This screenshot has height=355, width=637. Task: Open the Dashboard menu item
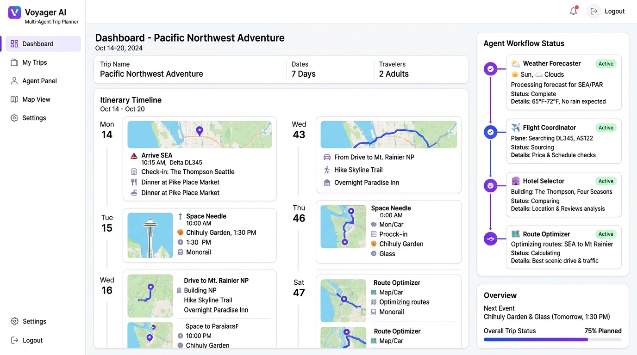coord(43,44)
